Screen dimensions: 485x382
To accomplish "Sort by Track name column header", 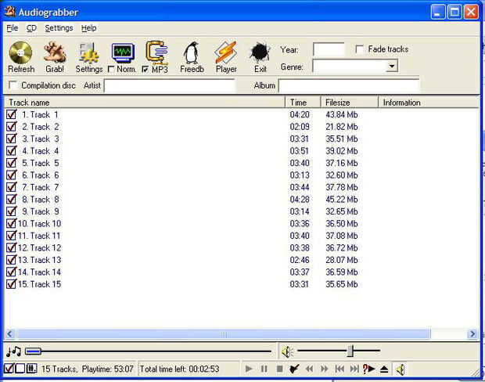I will pos(145,103).
